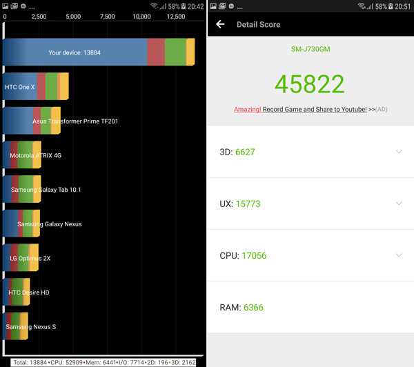Select the Asus Transformer Prime TF201 bar

point(32,121)
